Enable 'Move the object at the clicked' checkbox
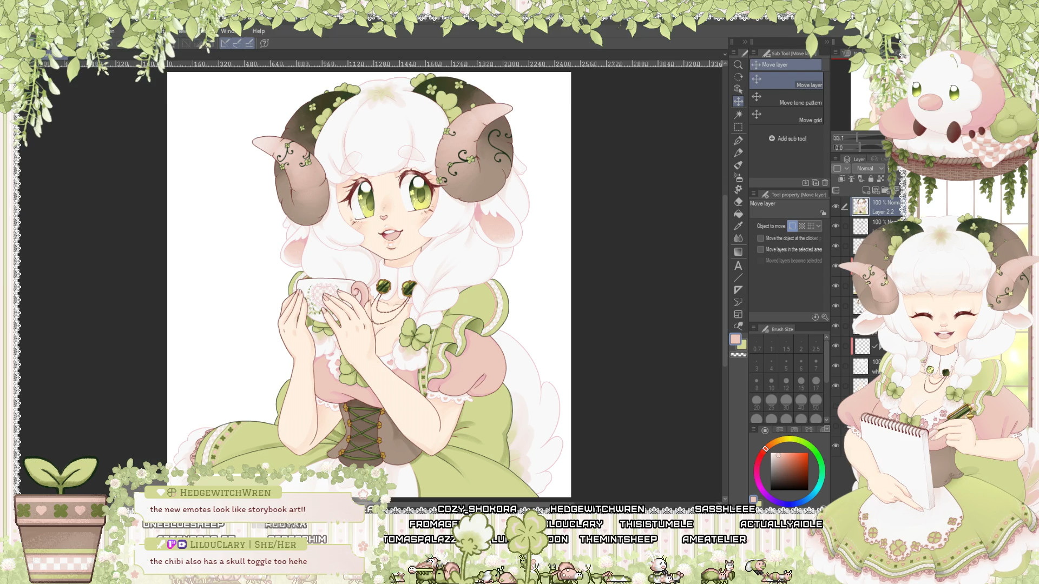 click(x=760, y=238)
